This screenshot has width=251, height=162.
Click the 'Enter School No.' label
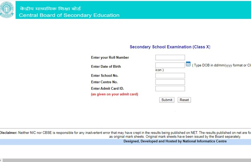click(105, 76)
